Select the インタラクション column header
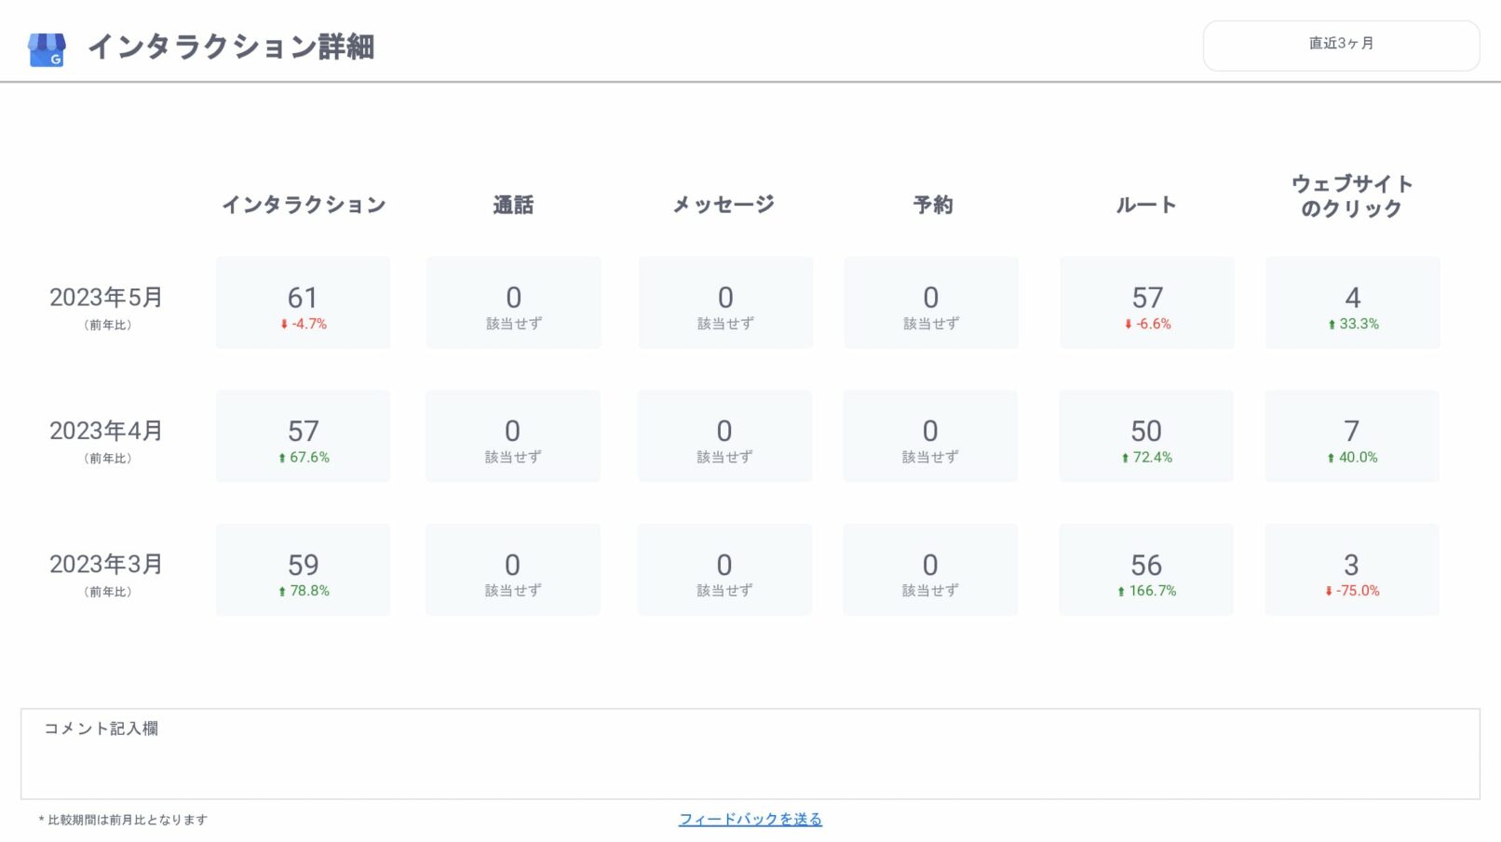This screenshot has height=842, width=1501. coord(304,204)
